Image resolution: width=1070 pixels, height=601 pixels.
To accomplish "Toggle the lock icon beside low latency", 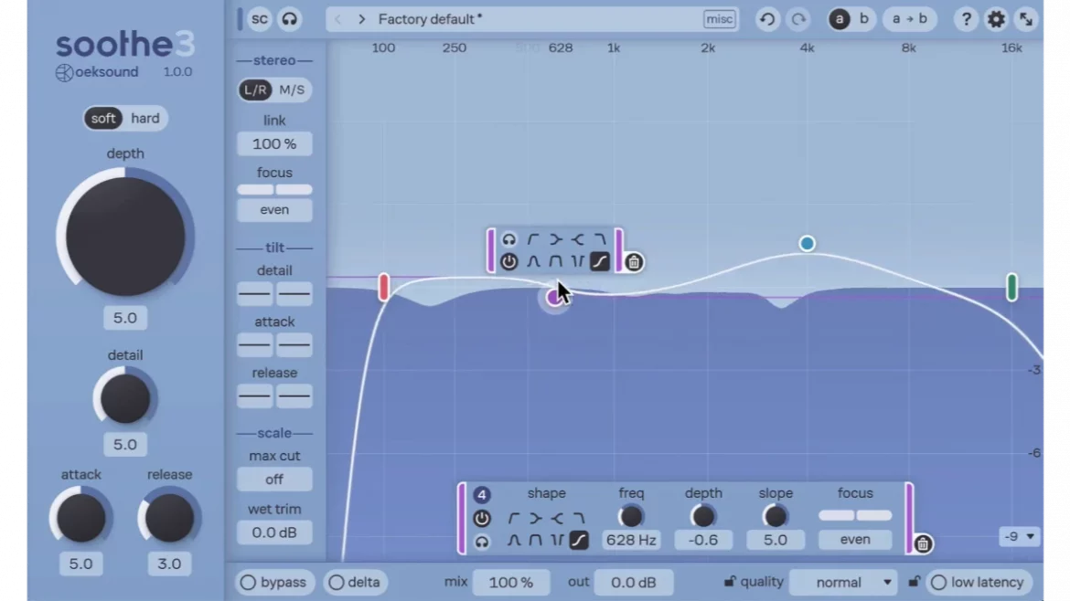I will coord(914,582).
